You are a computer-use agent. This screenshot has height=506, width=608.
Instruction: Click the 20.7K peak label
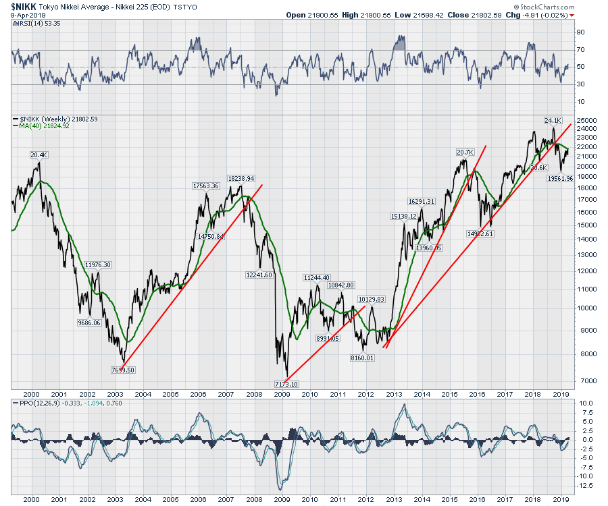[x=465, y=152]
